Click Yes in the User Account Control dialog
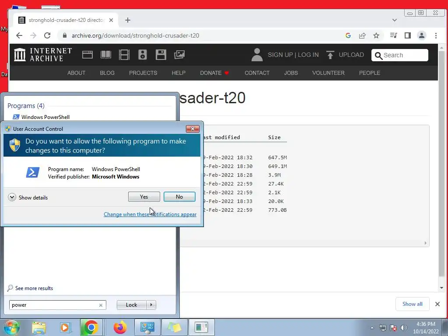Screen dimensions: 448x336 pos(144,196)
